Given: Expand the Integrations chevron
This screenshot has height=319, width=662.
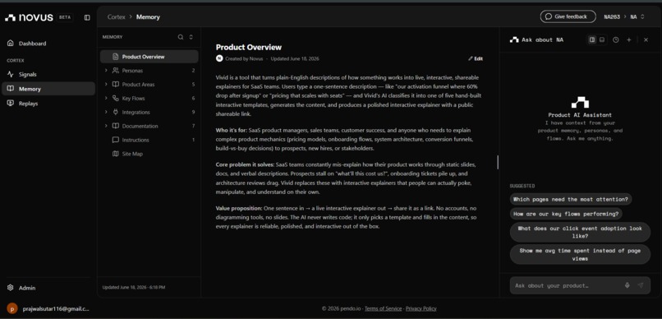Looking at the screenshot, I should click(106, 113).
